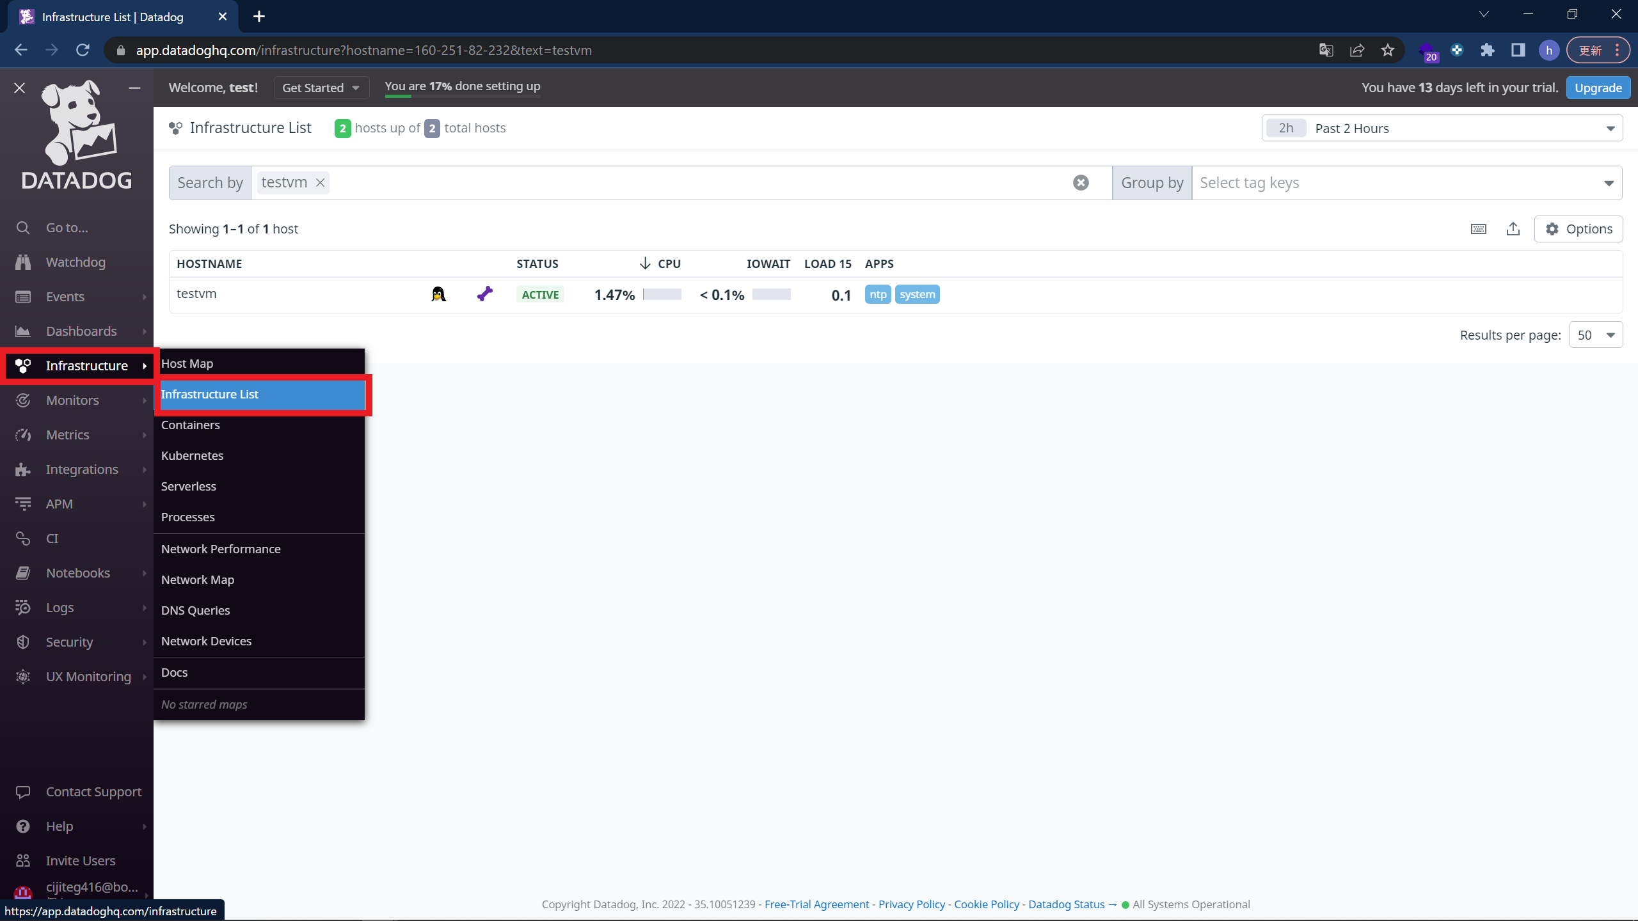1638x921 pixels.
Task: Open the Kubernetes section
Action: pyautogui.click(x=193, y=455)
